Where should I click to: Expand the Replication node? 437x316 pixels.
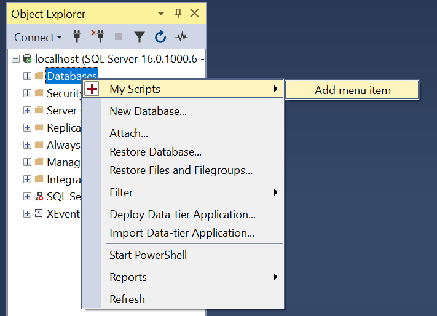coord(27,128)
